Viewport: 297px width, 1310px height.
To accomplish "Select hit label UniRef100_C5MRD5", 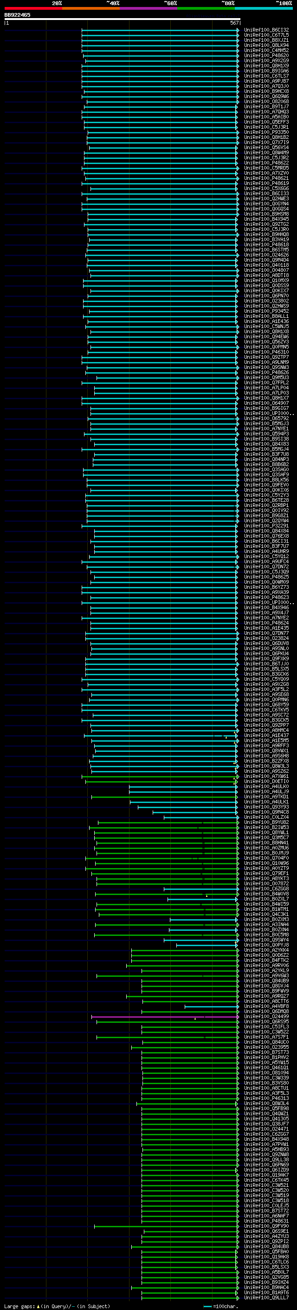I will click(266, 168).
